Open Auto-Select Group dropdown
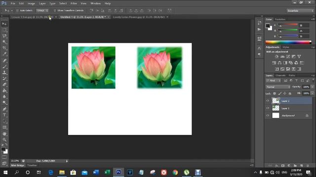The image size is (316, 177). 42,10
